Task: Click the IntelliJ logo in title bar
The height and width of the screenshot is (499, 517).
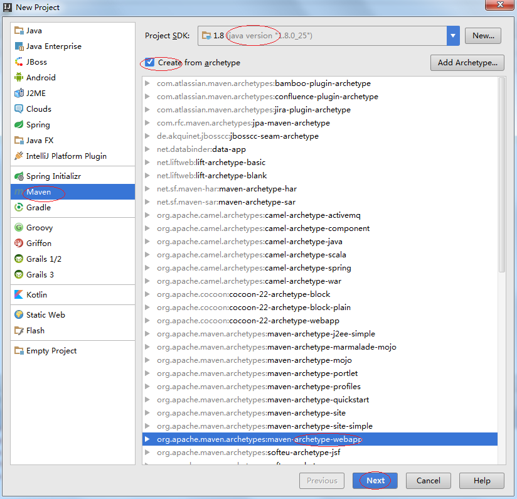Action: (8, 8)
